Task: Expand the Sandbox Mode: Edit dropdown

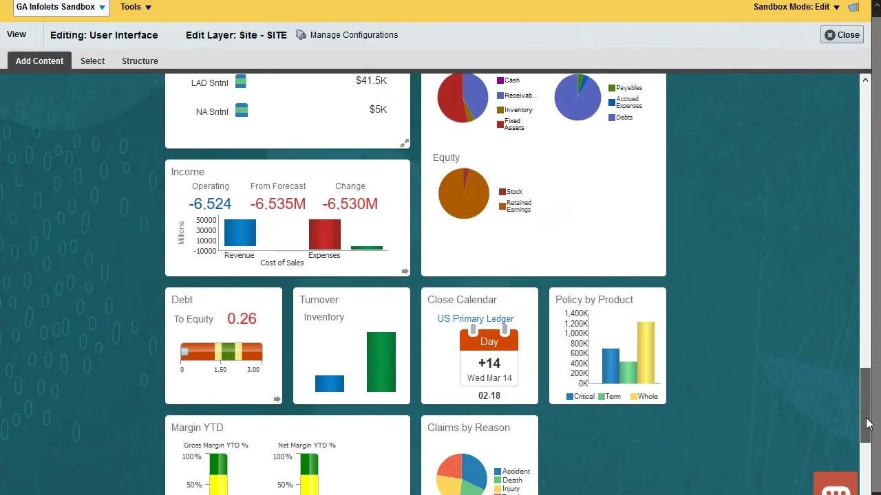Action: point(796,7)
